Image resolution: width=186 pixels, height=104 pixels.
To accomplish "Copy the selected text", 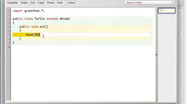I will (x=41, y=3).
